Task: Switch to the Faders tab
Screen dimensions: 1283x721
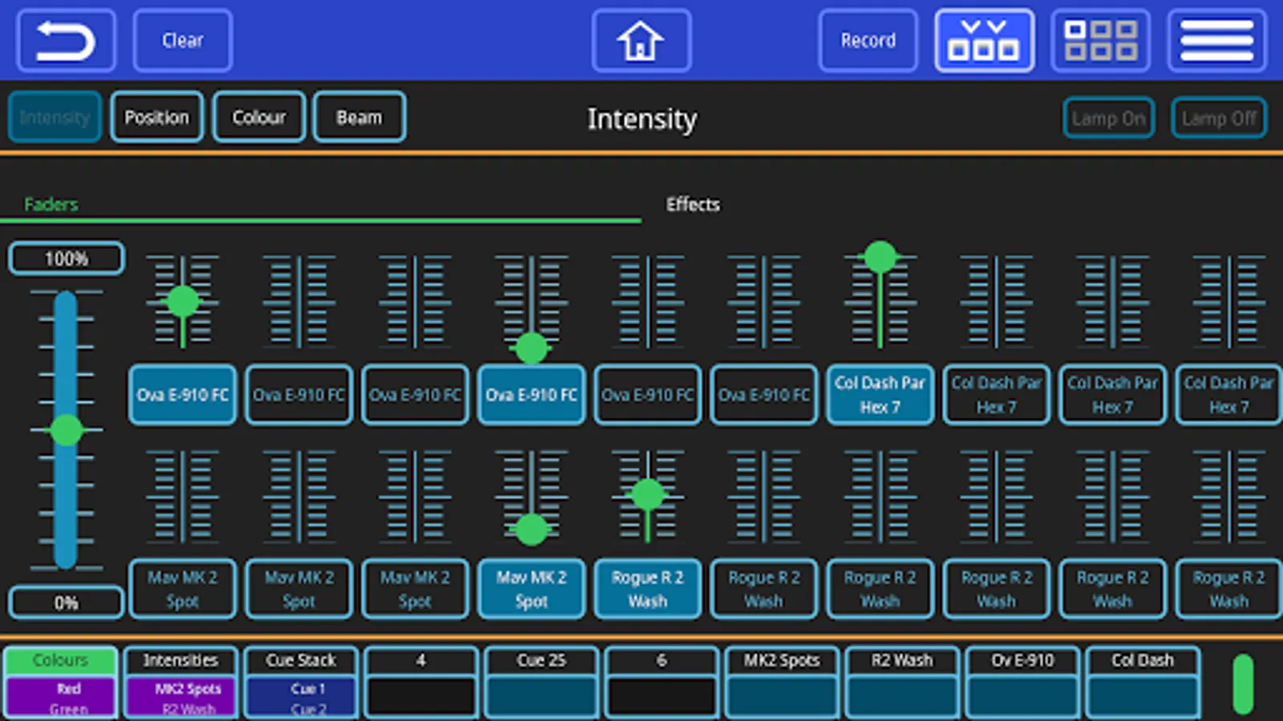Action: point(51,204)
